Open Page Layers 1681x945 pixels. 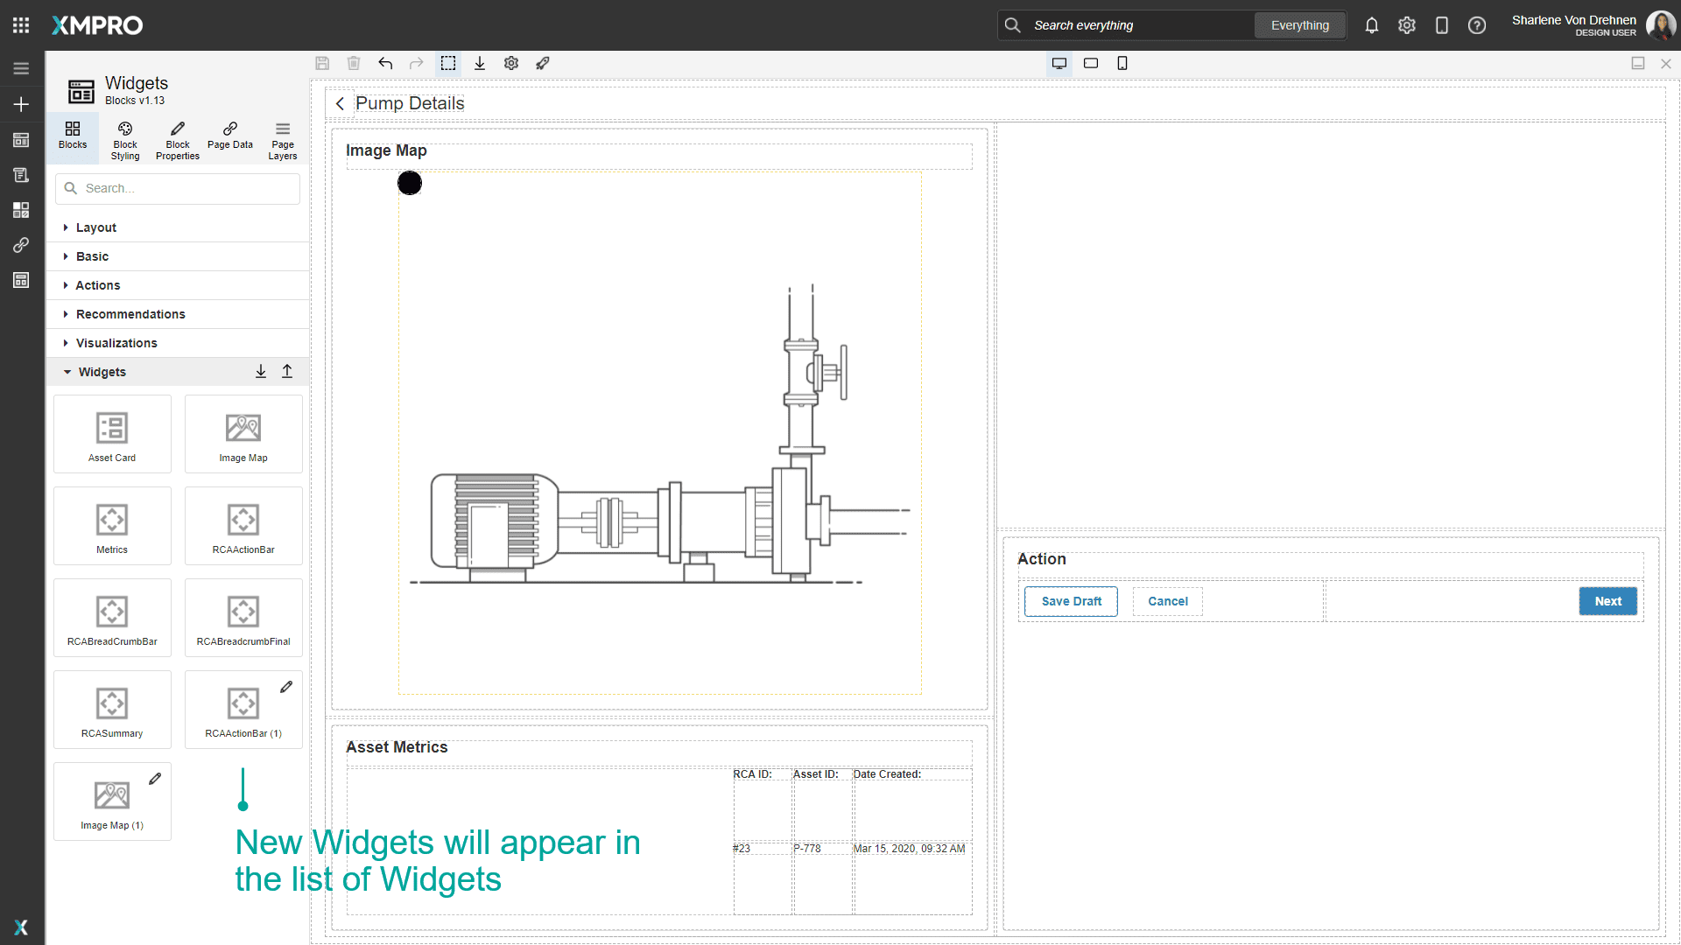282,138
